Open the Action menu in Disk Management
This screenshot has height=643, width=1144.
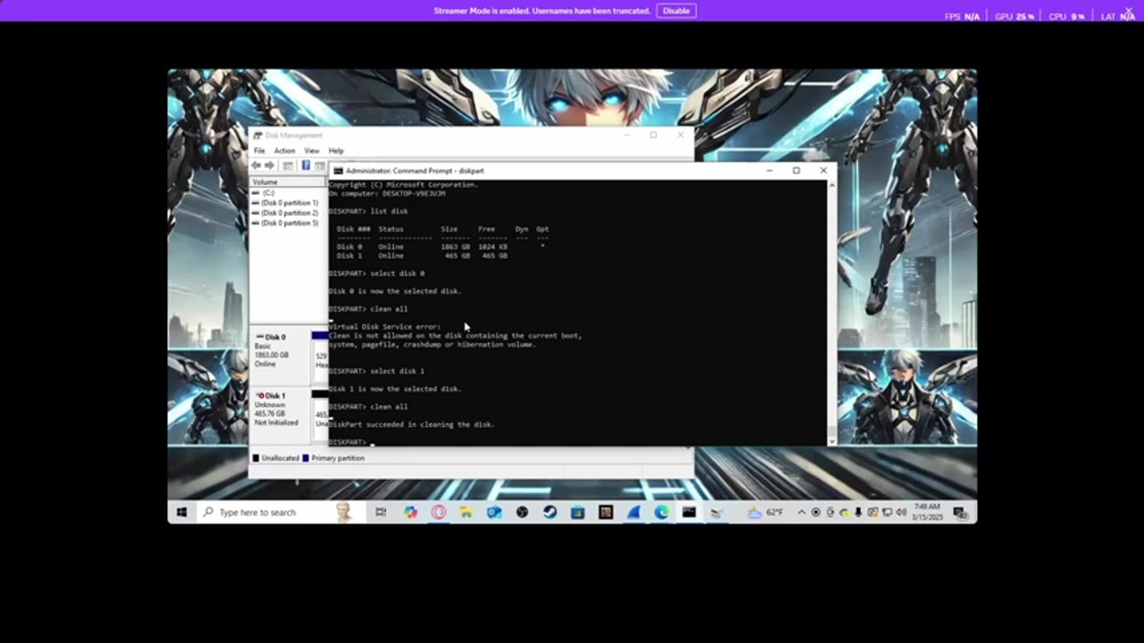click(284, 151)
